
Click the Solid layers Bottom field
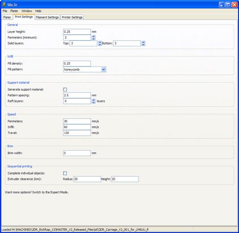pos(127,43)
